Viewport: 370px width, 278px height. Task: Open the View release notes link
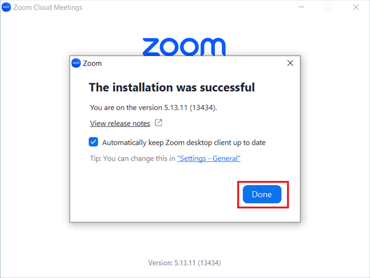(120, 123)
